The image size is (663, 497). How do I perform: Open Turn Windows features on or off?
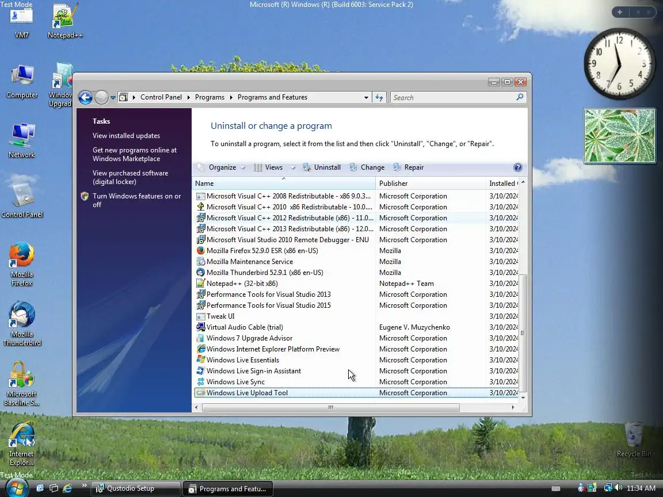[x=136, y=200]
